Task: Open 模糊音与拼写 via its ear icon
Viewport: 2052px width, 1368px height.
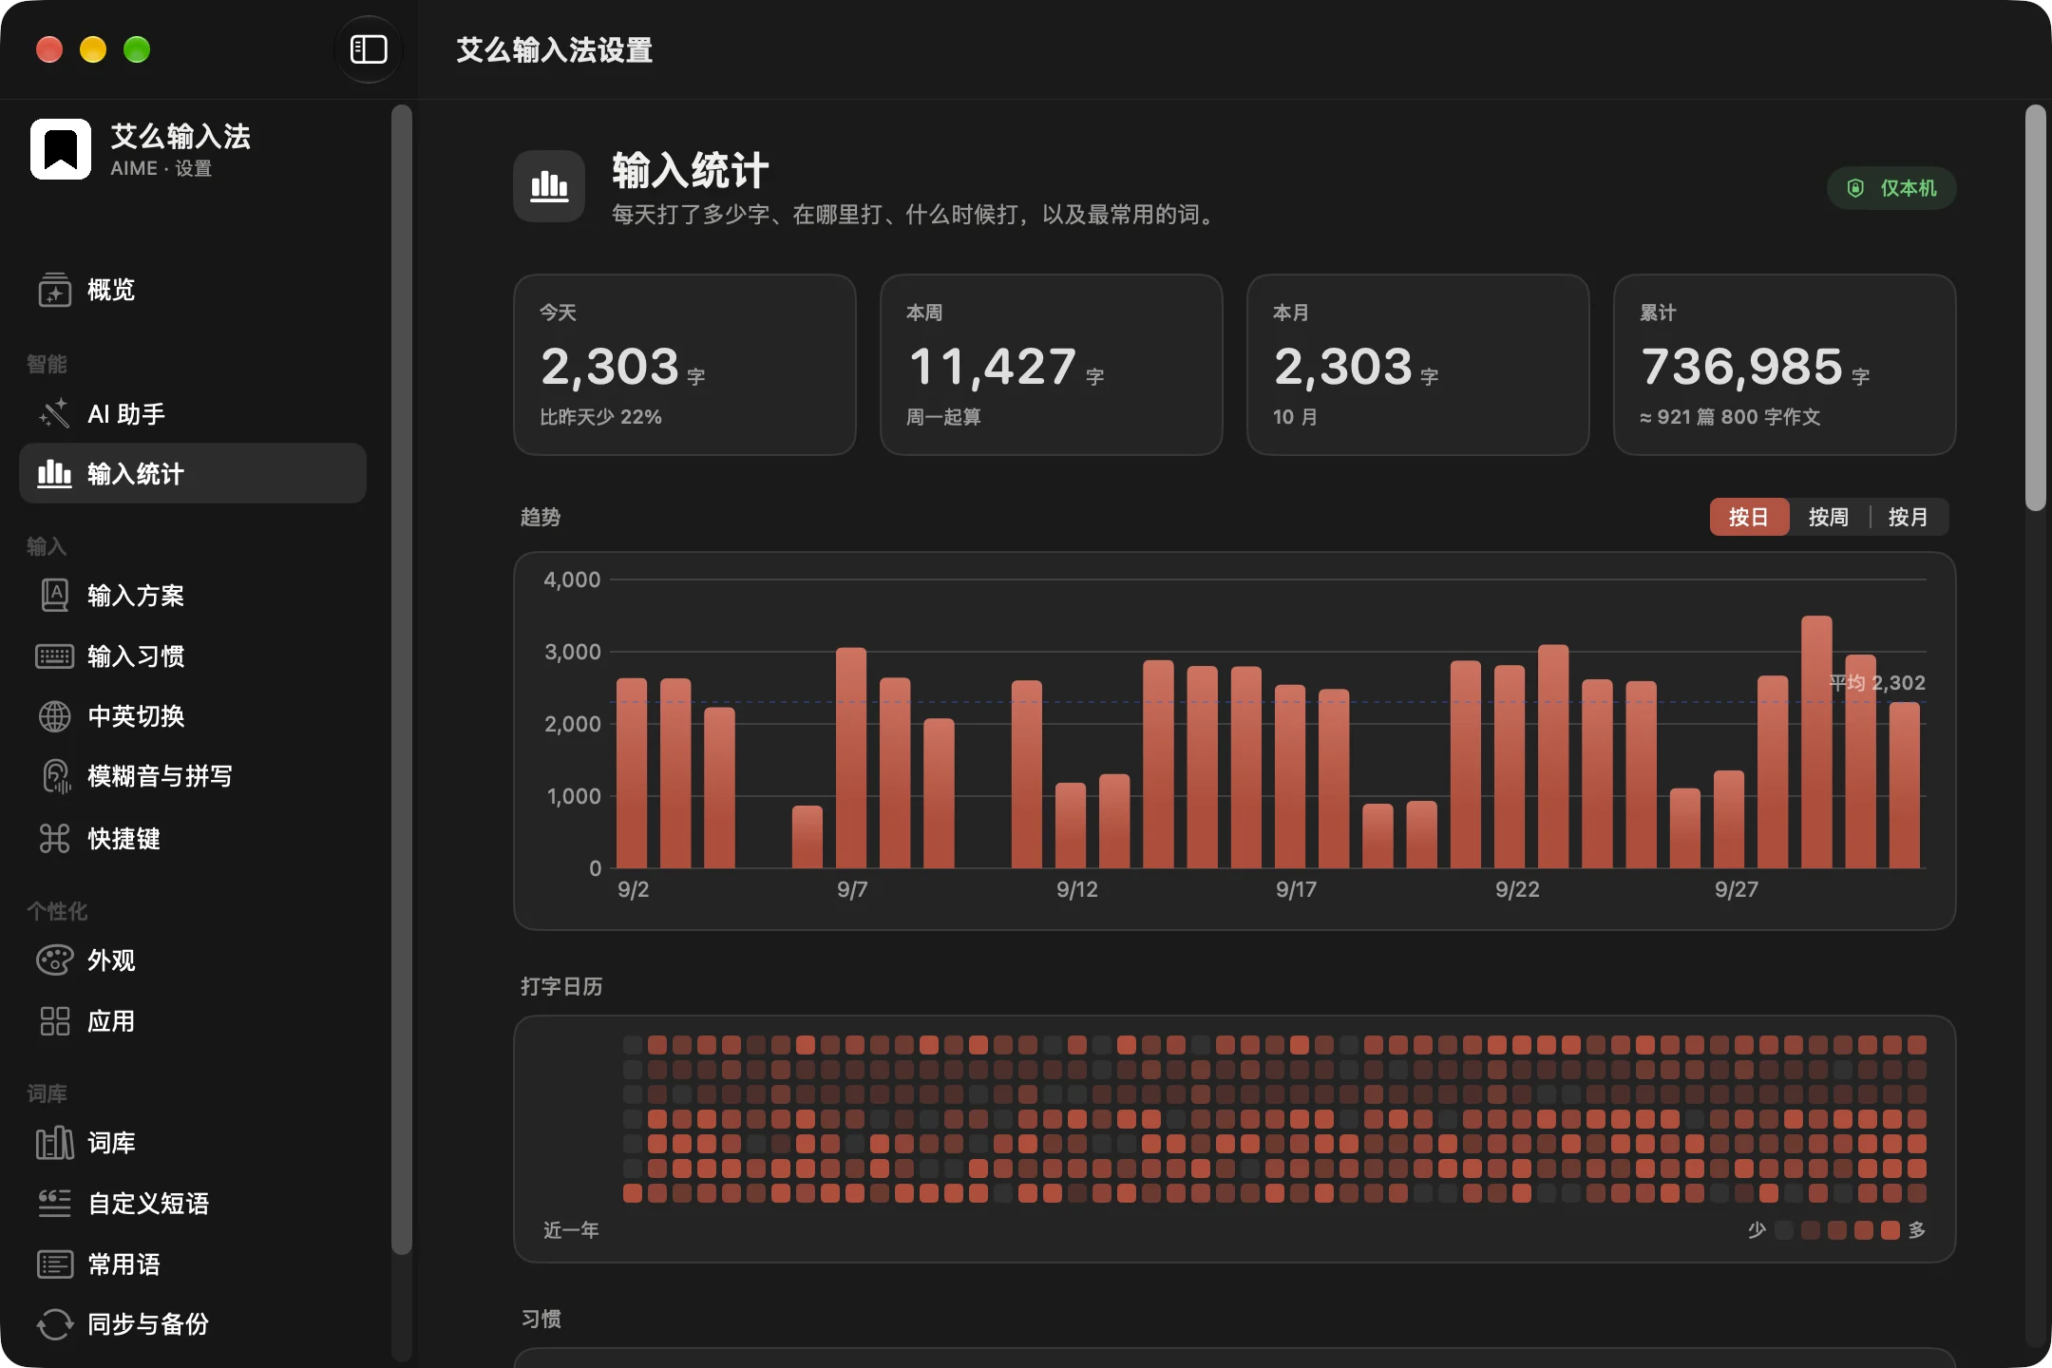Action: click(x=54, y=776)
